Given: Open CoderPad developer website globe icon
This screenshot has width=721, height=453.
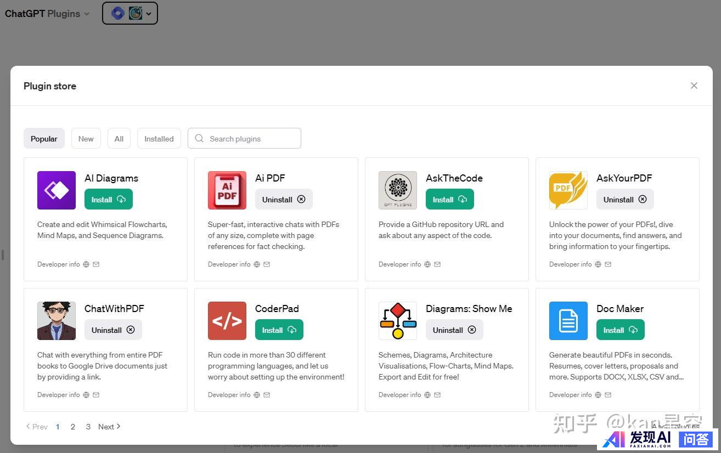Looking at the screenshot, I should click(257, 395).
